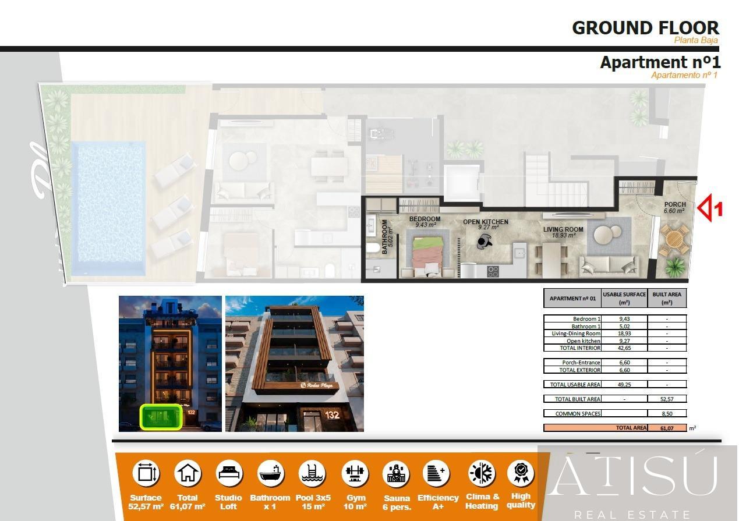Click the Surface 52,57 m² icon
The width and height of the screenshot is (739, 521).
(x=146, y=473)
